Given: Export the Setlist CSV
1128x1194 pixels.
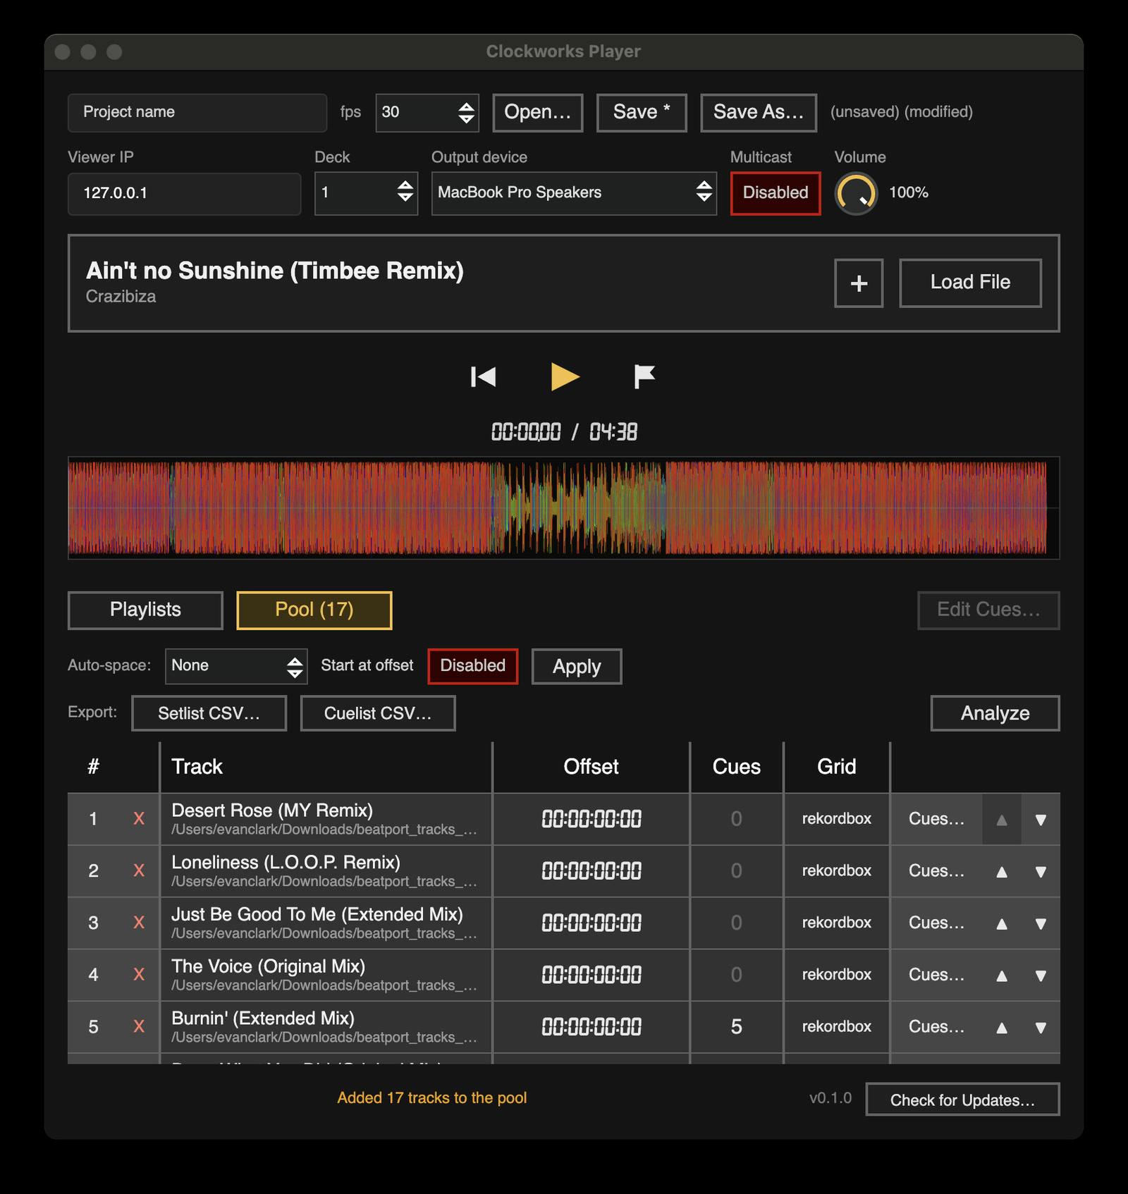Looking at the screenshot, I should point(209,713).
